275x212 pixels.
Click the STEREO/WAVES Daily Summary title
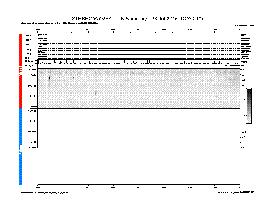click(x=137, y=19)
